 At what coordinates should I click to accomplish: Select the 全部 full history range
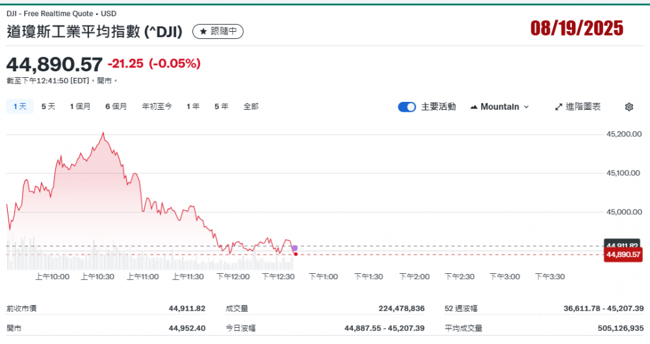[251, 106]
